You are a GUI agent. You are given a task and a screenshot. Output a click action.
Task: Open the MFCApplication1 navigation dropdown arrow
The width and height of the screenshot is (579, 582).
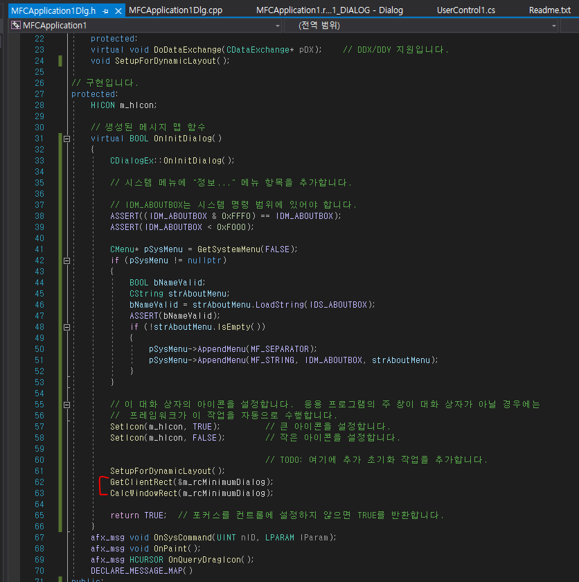278,25
